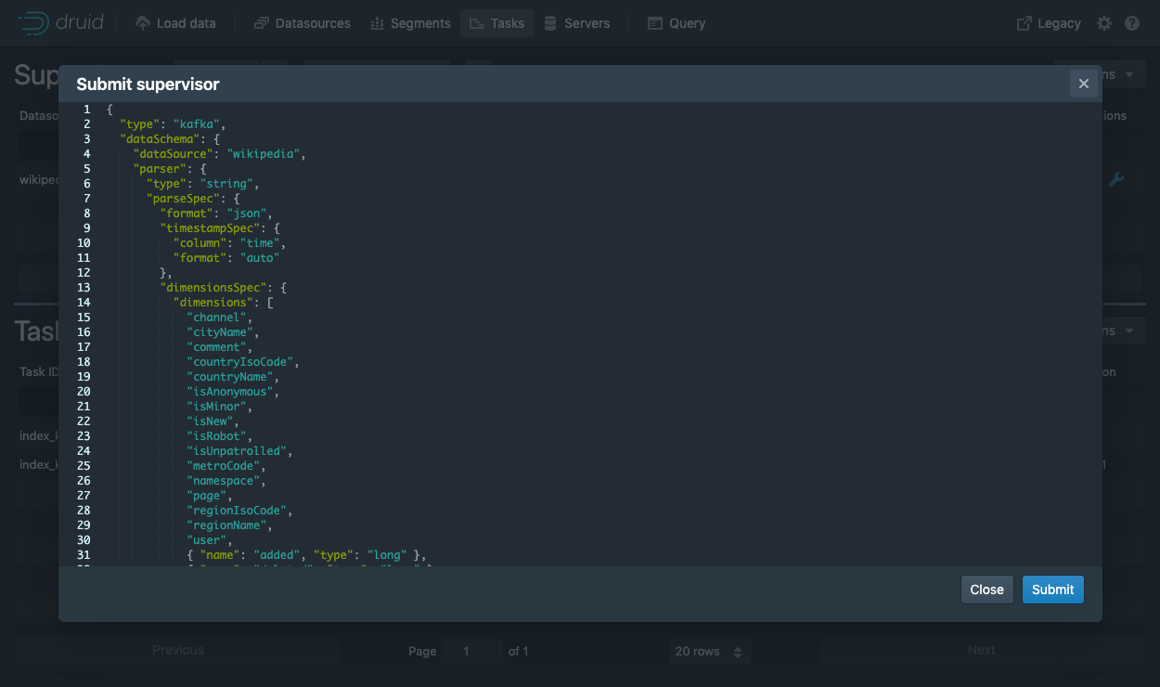Click the "isUnpatrolled" dimension line
Screen dimensions: 1160x687
coord(239,451)
